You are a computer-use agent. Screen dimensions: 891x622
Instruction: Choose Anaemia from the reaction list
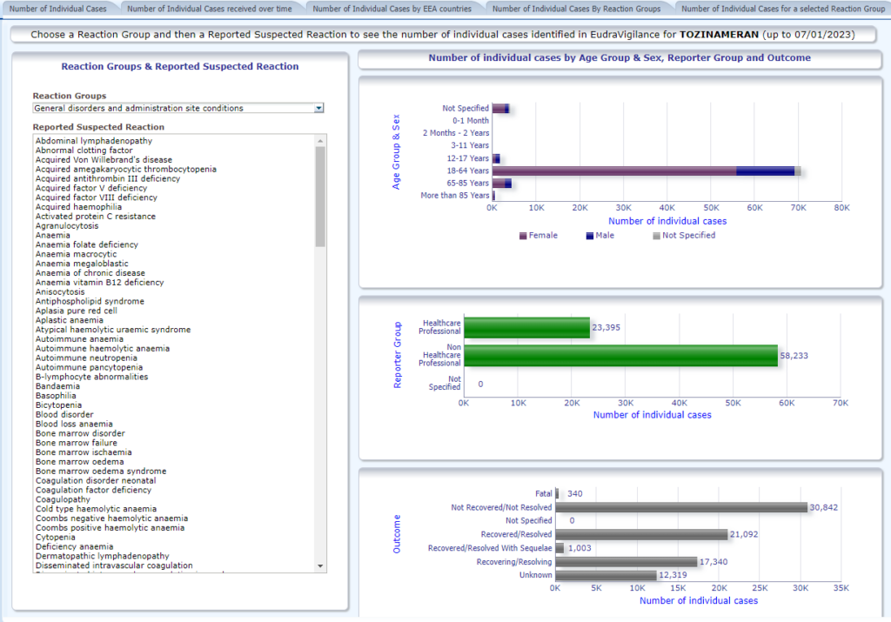52,236
